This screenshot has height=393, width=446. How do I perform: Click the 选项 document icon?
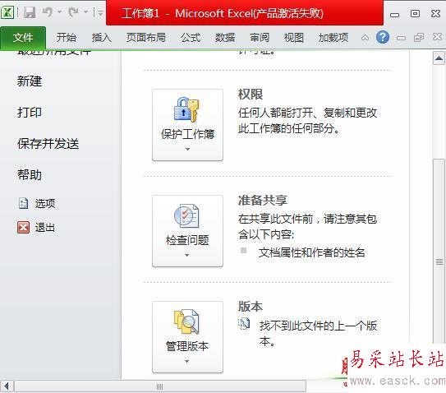(23, 203)
